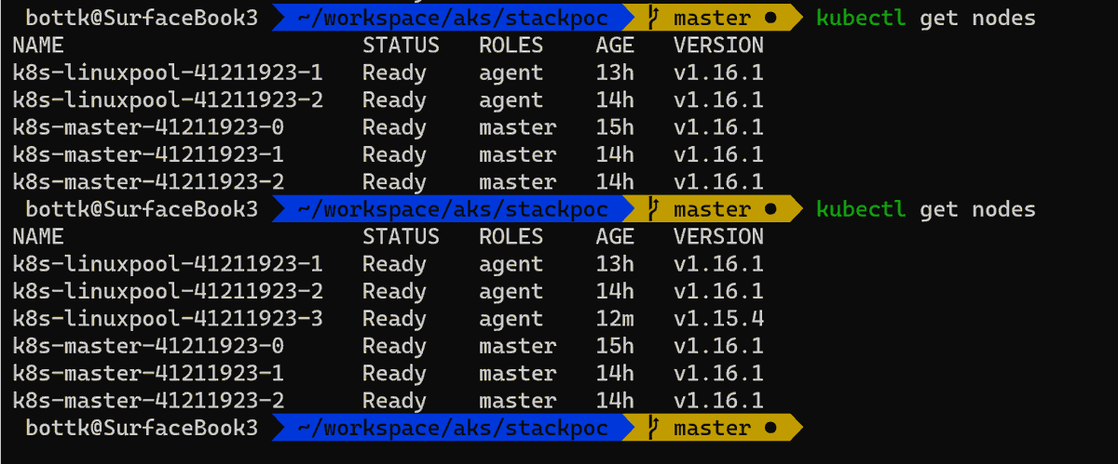1118x464 pixels.
Task: Click k8s-master-41211923-1 in the five-node listing
Action: (149, 154)
